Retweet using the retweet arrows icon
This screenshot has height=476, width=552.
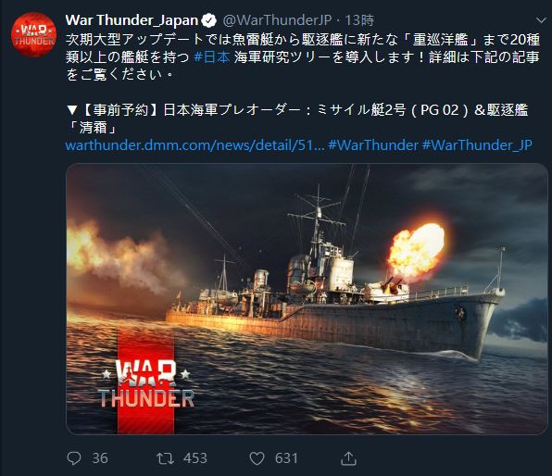click(x=165, y=458)
